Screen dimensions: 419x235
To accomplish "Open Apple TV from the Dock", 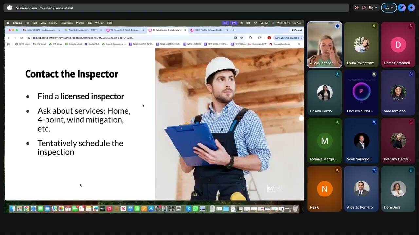I will pyautogui.click(x=102, y=209).
